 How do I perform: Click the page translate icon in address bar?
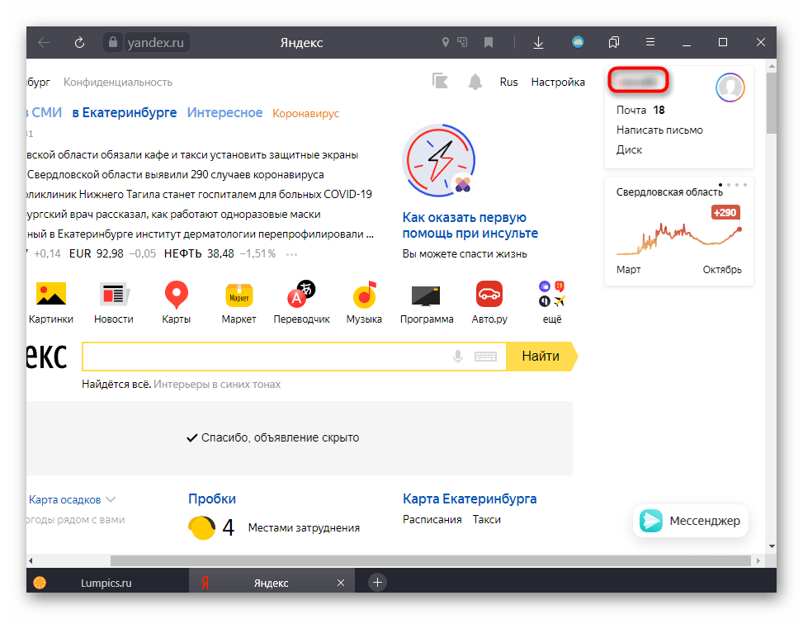click(x=462, y=42)
